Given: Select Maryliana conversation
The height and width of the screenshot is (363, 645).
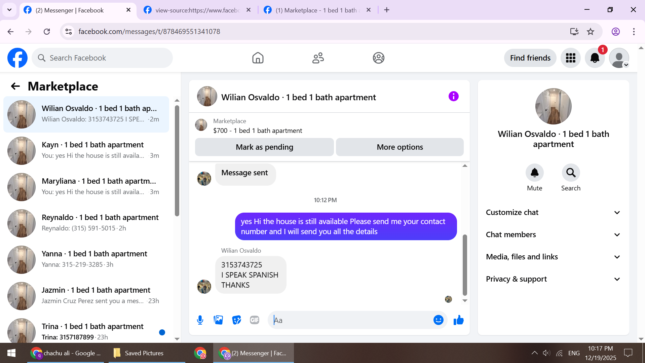Looking at the screenshot, I should 86,187.
